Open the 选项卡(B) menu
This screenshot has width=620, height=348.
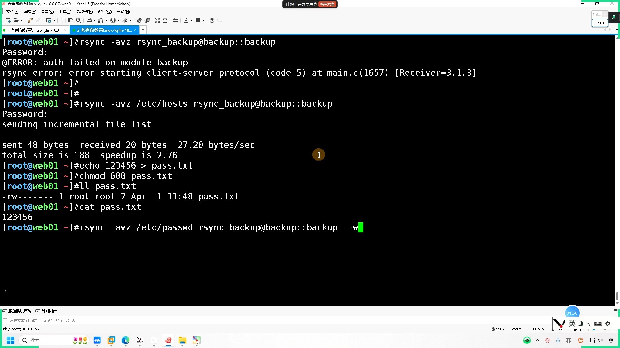(84, 12)
